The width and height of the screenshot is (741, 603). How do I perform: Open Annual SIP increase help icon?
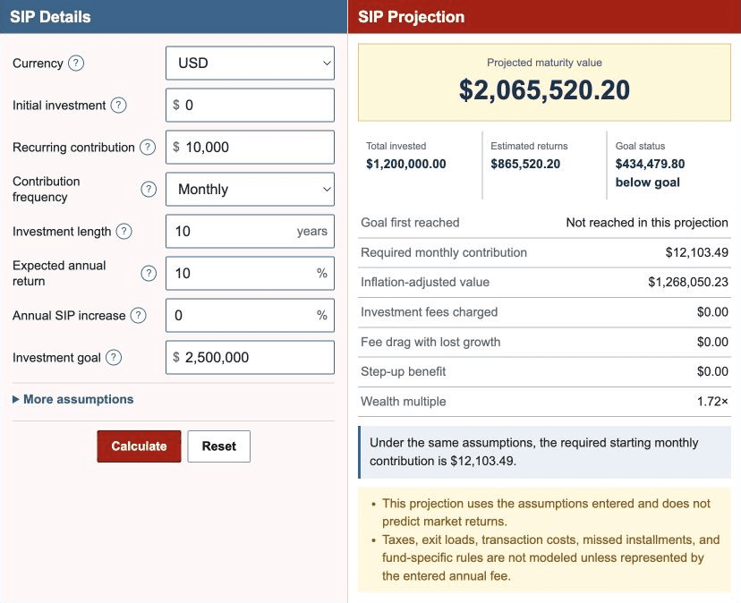coord(139,315)
